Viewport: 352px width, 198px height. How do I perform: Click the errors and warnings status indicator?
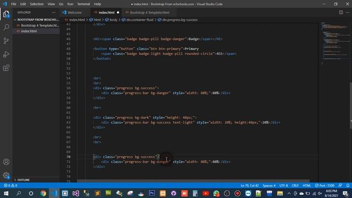[x=10, y=185]
